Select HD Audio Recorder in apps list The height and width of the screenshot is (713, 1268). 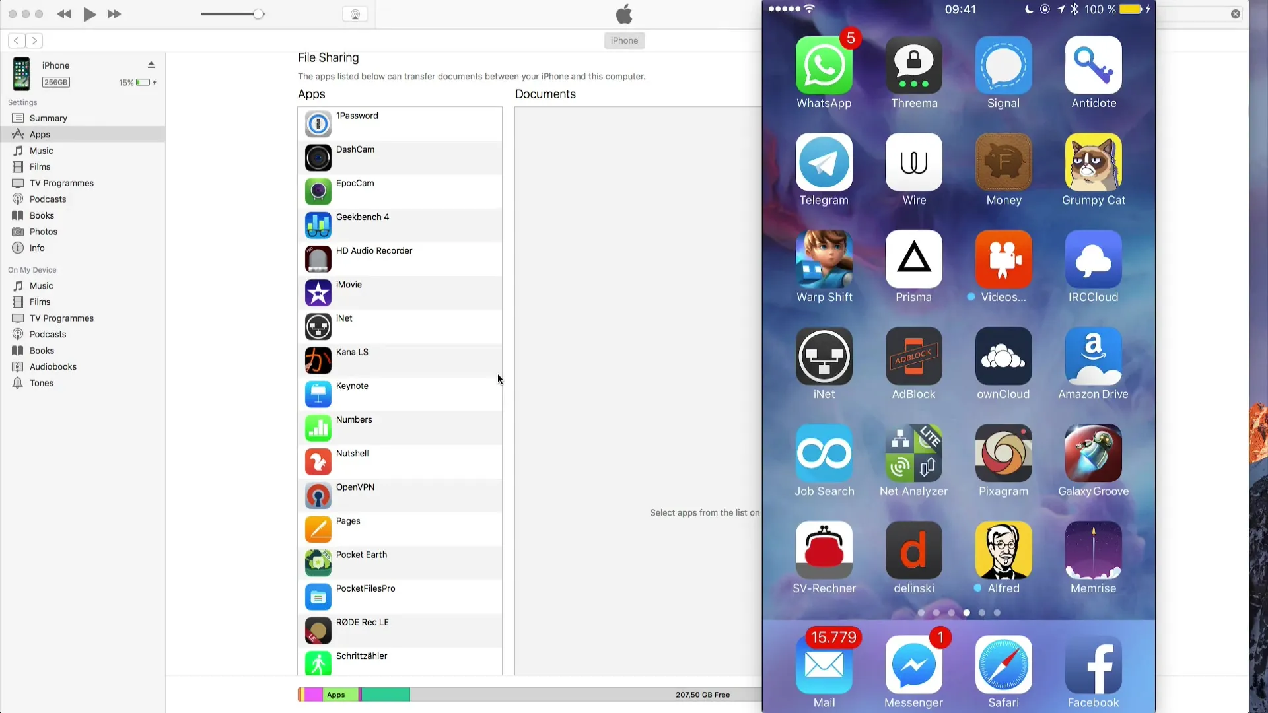400,259
